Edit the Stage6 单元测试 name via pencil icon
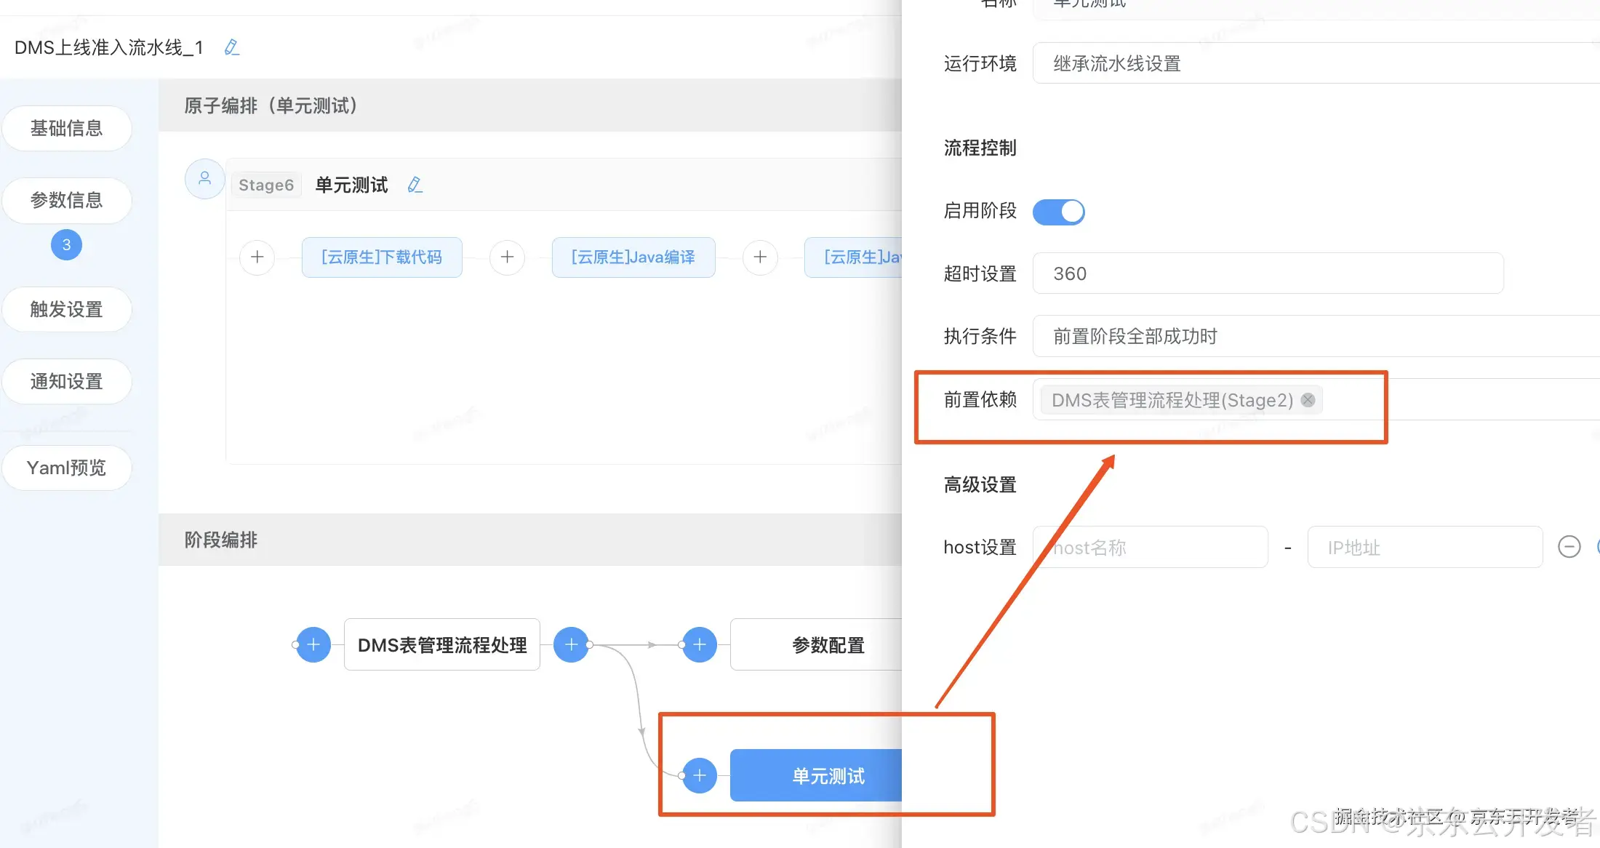The width and height of the screenshot is (1600, 848). point(415,184)
